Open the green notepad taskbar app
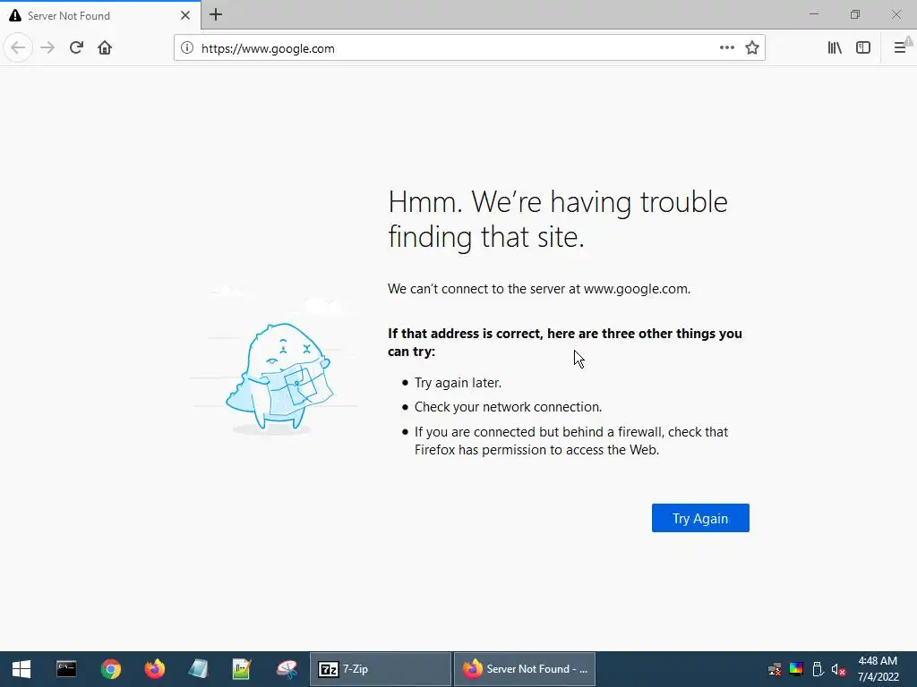Image resolution: width=917 pixels, height=687 pixels. [x=242, y=669]
